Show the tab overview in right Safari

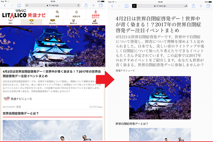[x=209, y=6]
